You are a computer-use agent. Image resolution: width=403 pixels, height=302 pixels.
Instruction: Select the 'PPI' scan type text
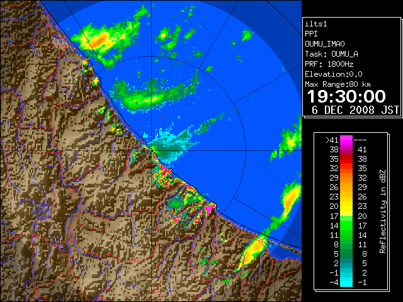[x=311, y=34]
